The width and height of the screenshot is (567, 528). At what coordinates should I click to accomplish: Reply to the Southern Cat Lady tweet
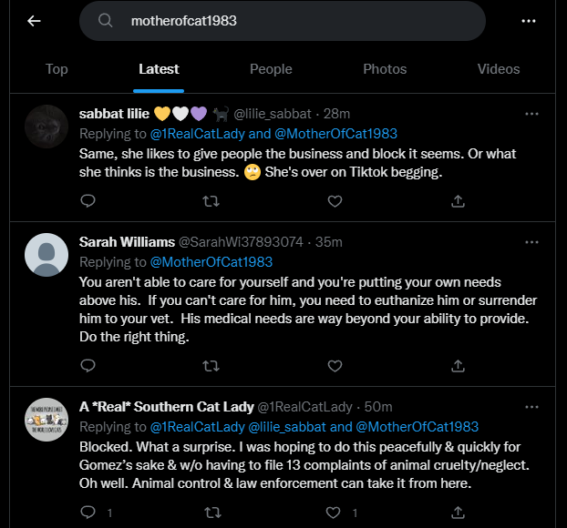(88, 513)
